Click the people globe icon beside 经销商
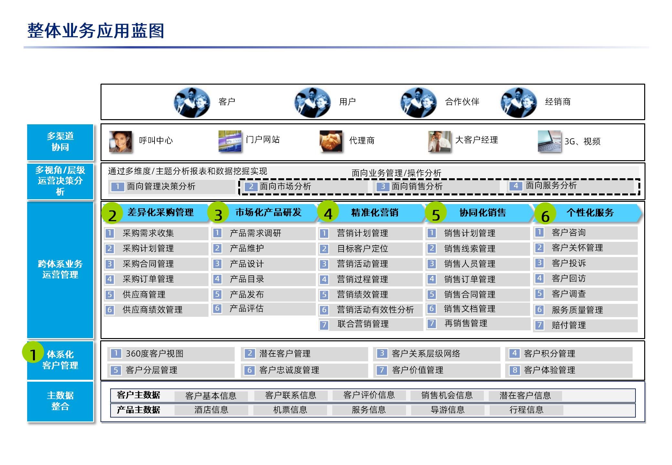Viewport: 672px width, 465px height. 518,102
